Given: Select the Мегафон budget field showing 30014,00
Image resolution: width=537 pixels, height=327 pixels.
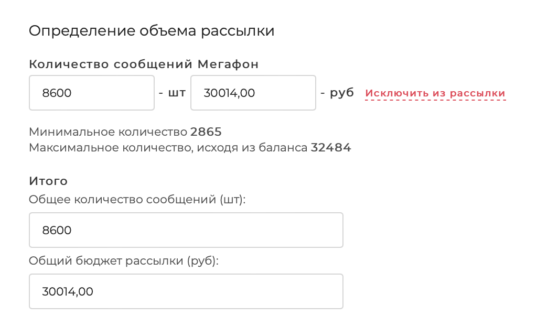Looking at the screenshot, I should coord(253,93).
